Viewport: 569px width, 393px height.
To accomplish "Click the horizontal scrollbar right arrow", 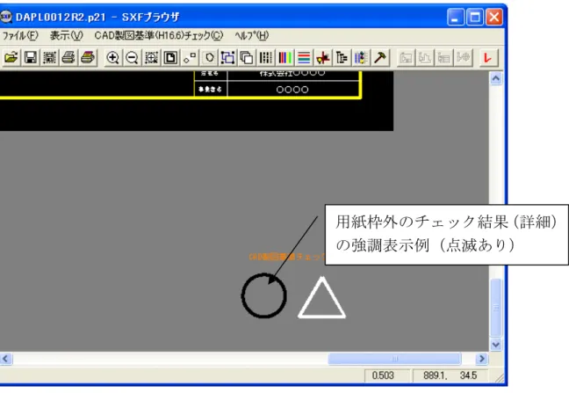I will [481, 359].
